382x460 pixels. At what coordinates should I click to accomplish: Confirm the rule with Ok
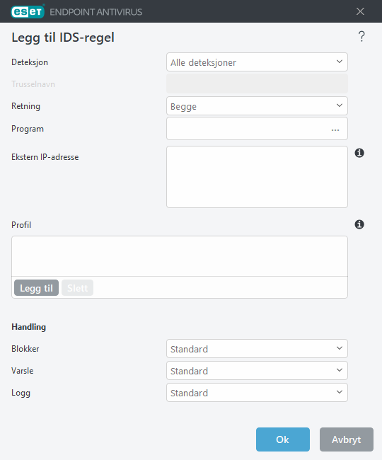[283, 439]
